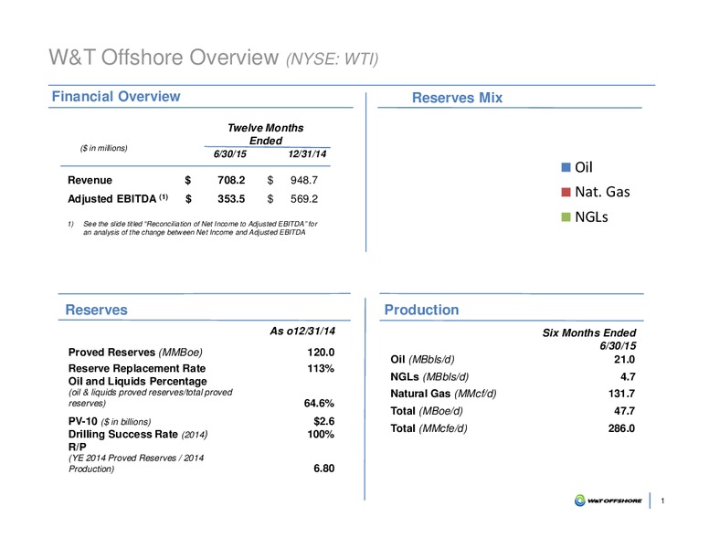Screen dimensions: 709x548
Task: Select the green NGLs legend swatch
Action: (566, 217)
